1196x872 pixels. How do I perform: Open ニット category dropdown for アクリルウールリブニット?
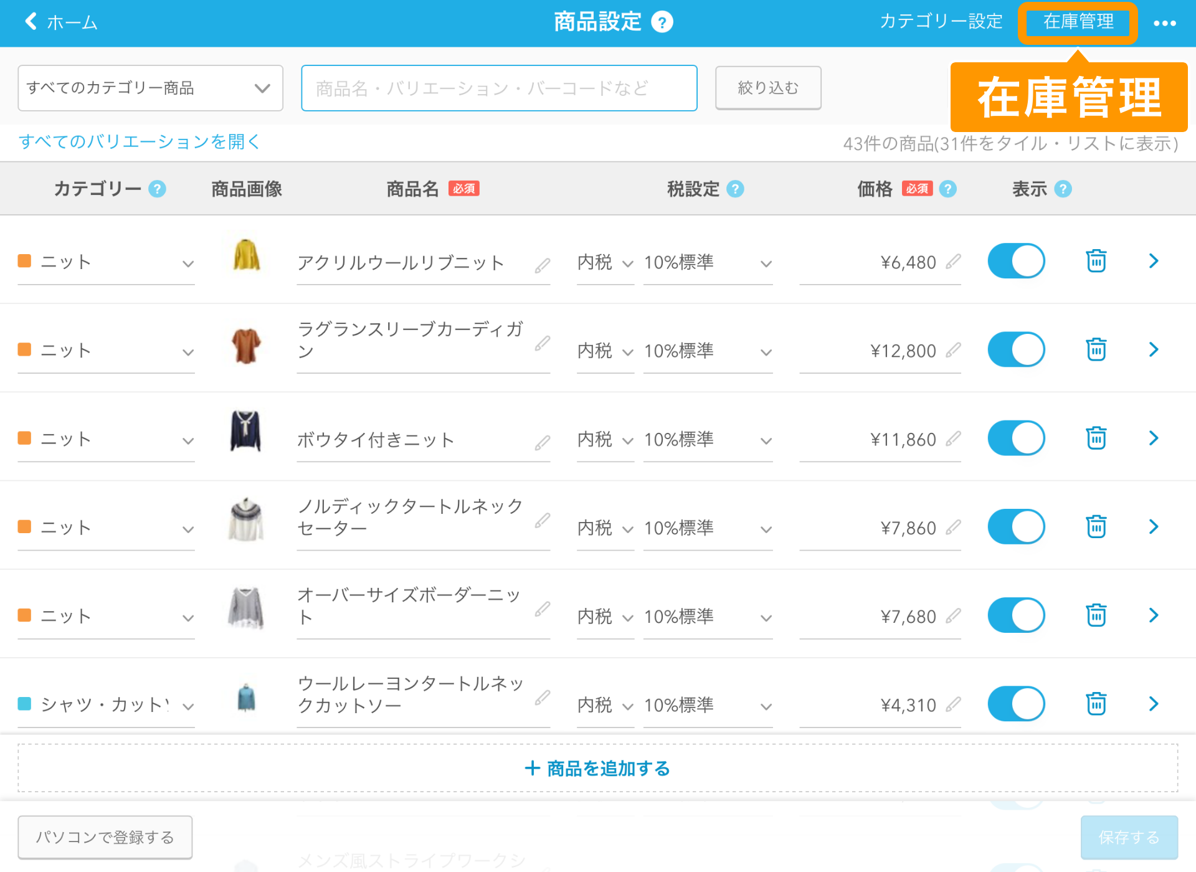[106, 263]
